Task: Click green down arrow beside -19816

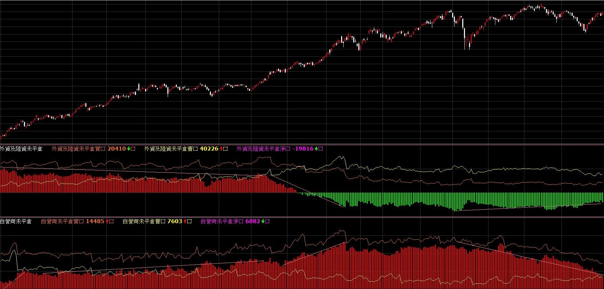Action: (316, 149)
